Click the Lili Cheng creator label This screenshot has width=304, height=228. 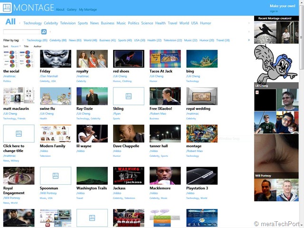tap(262, 85)
